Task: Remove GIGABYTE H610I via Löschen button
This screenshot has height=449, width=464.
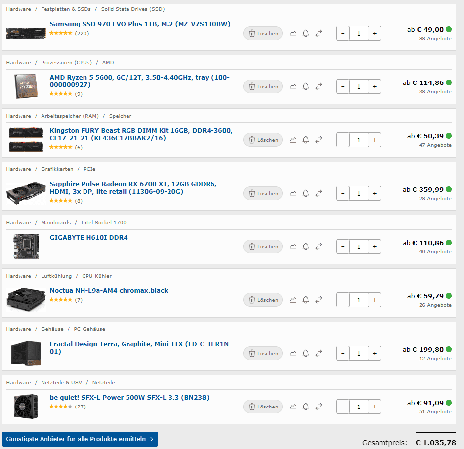Action: point(263,246)
